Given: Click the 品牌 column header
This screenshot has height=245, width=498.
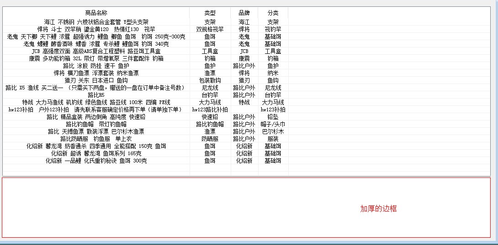Looking at the screenshot, I should click(244, 13).
